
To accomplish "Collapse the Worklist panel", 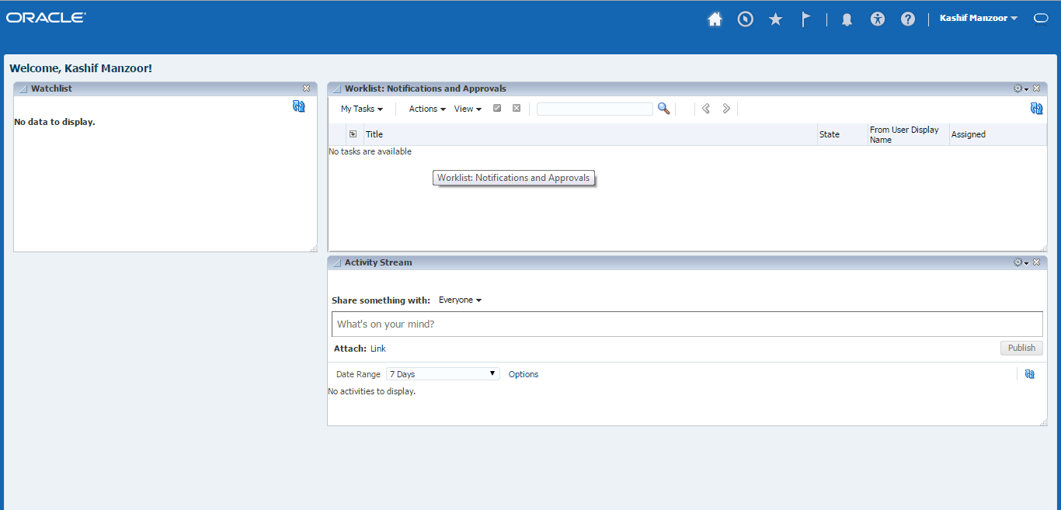I will [336, 88].
